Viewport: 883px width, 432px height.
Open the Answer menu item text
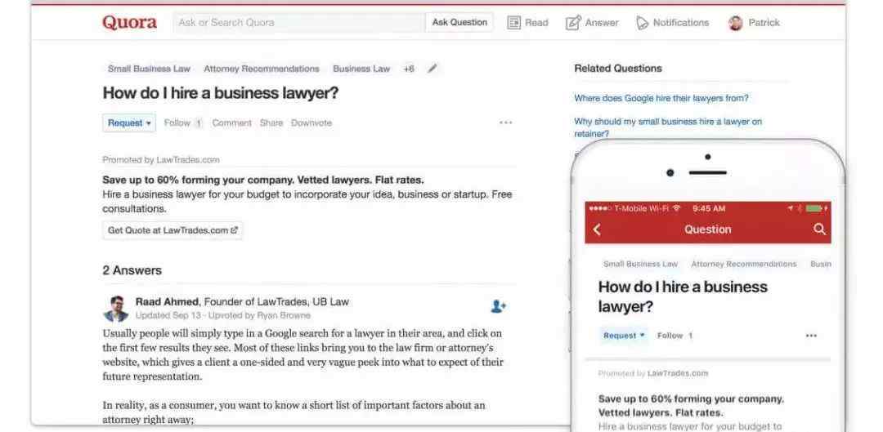pos(602,23)
